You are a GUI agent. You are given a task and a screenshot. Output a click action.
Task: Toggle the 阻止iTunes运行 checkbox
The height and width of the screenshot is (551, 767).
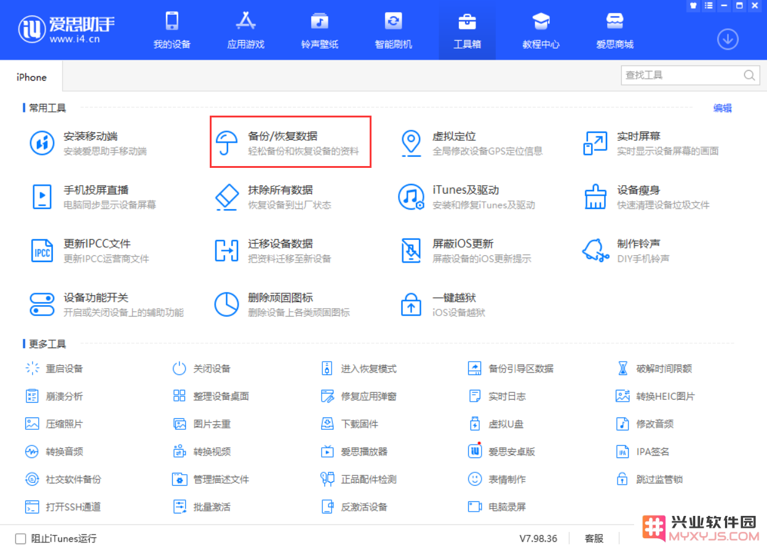point(21,539)
